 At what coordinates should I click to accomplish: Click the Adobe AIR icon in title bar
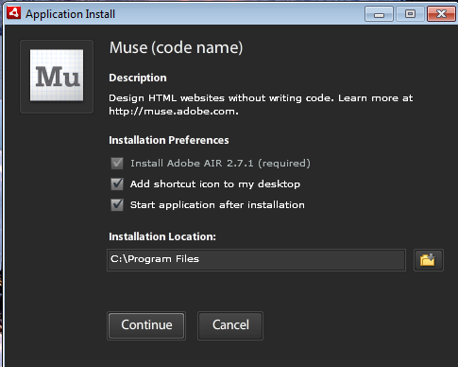(13, 13)
